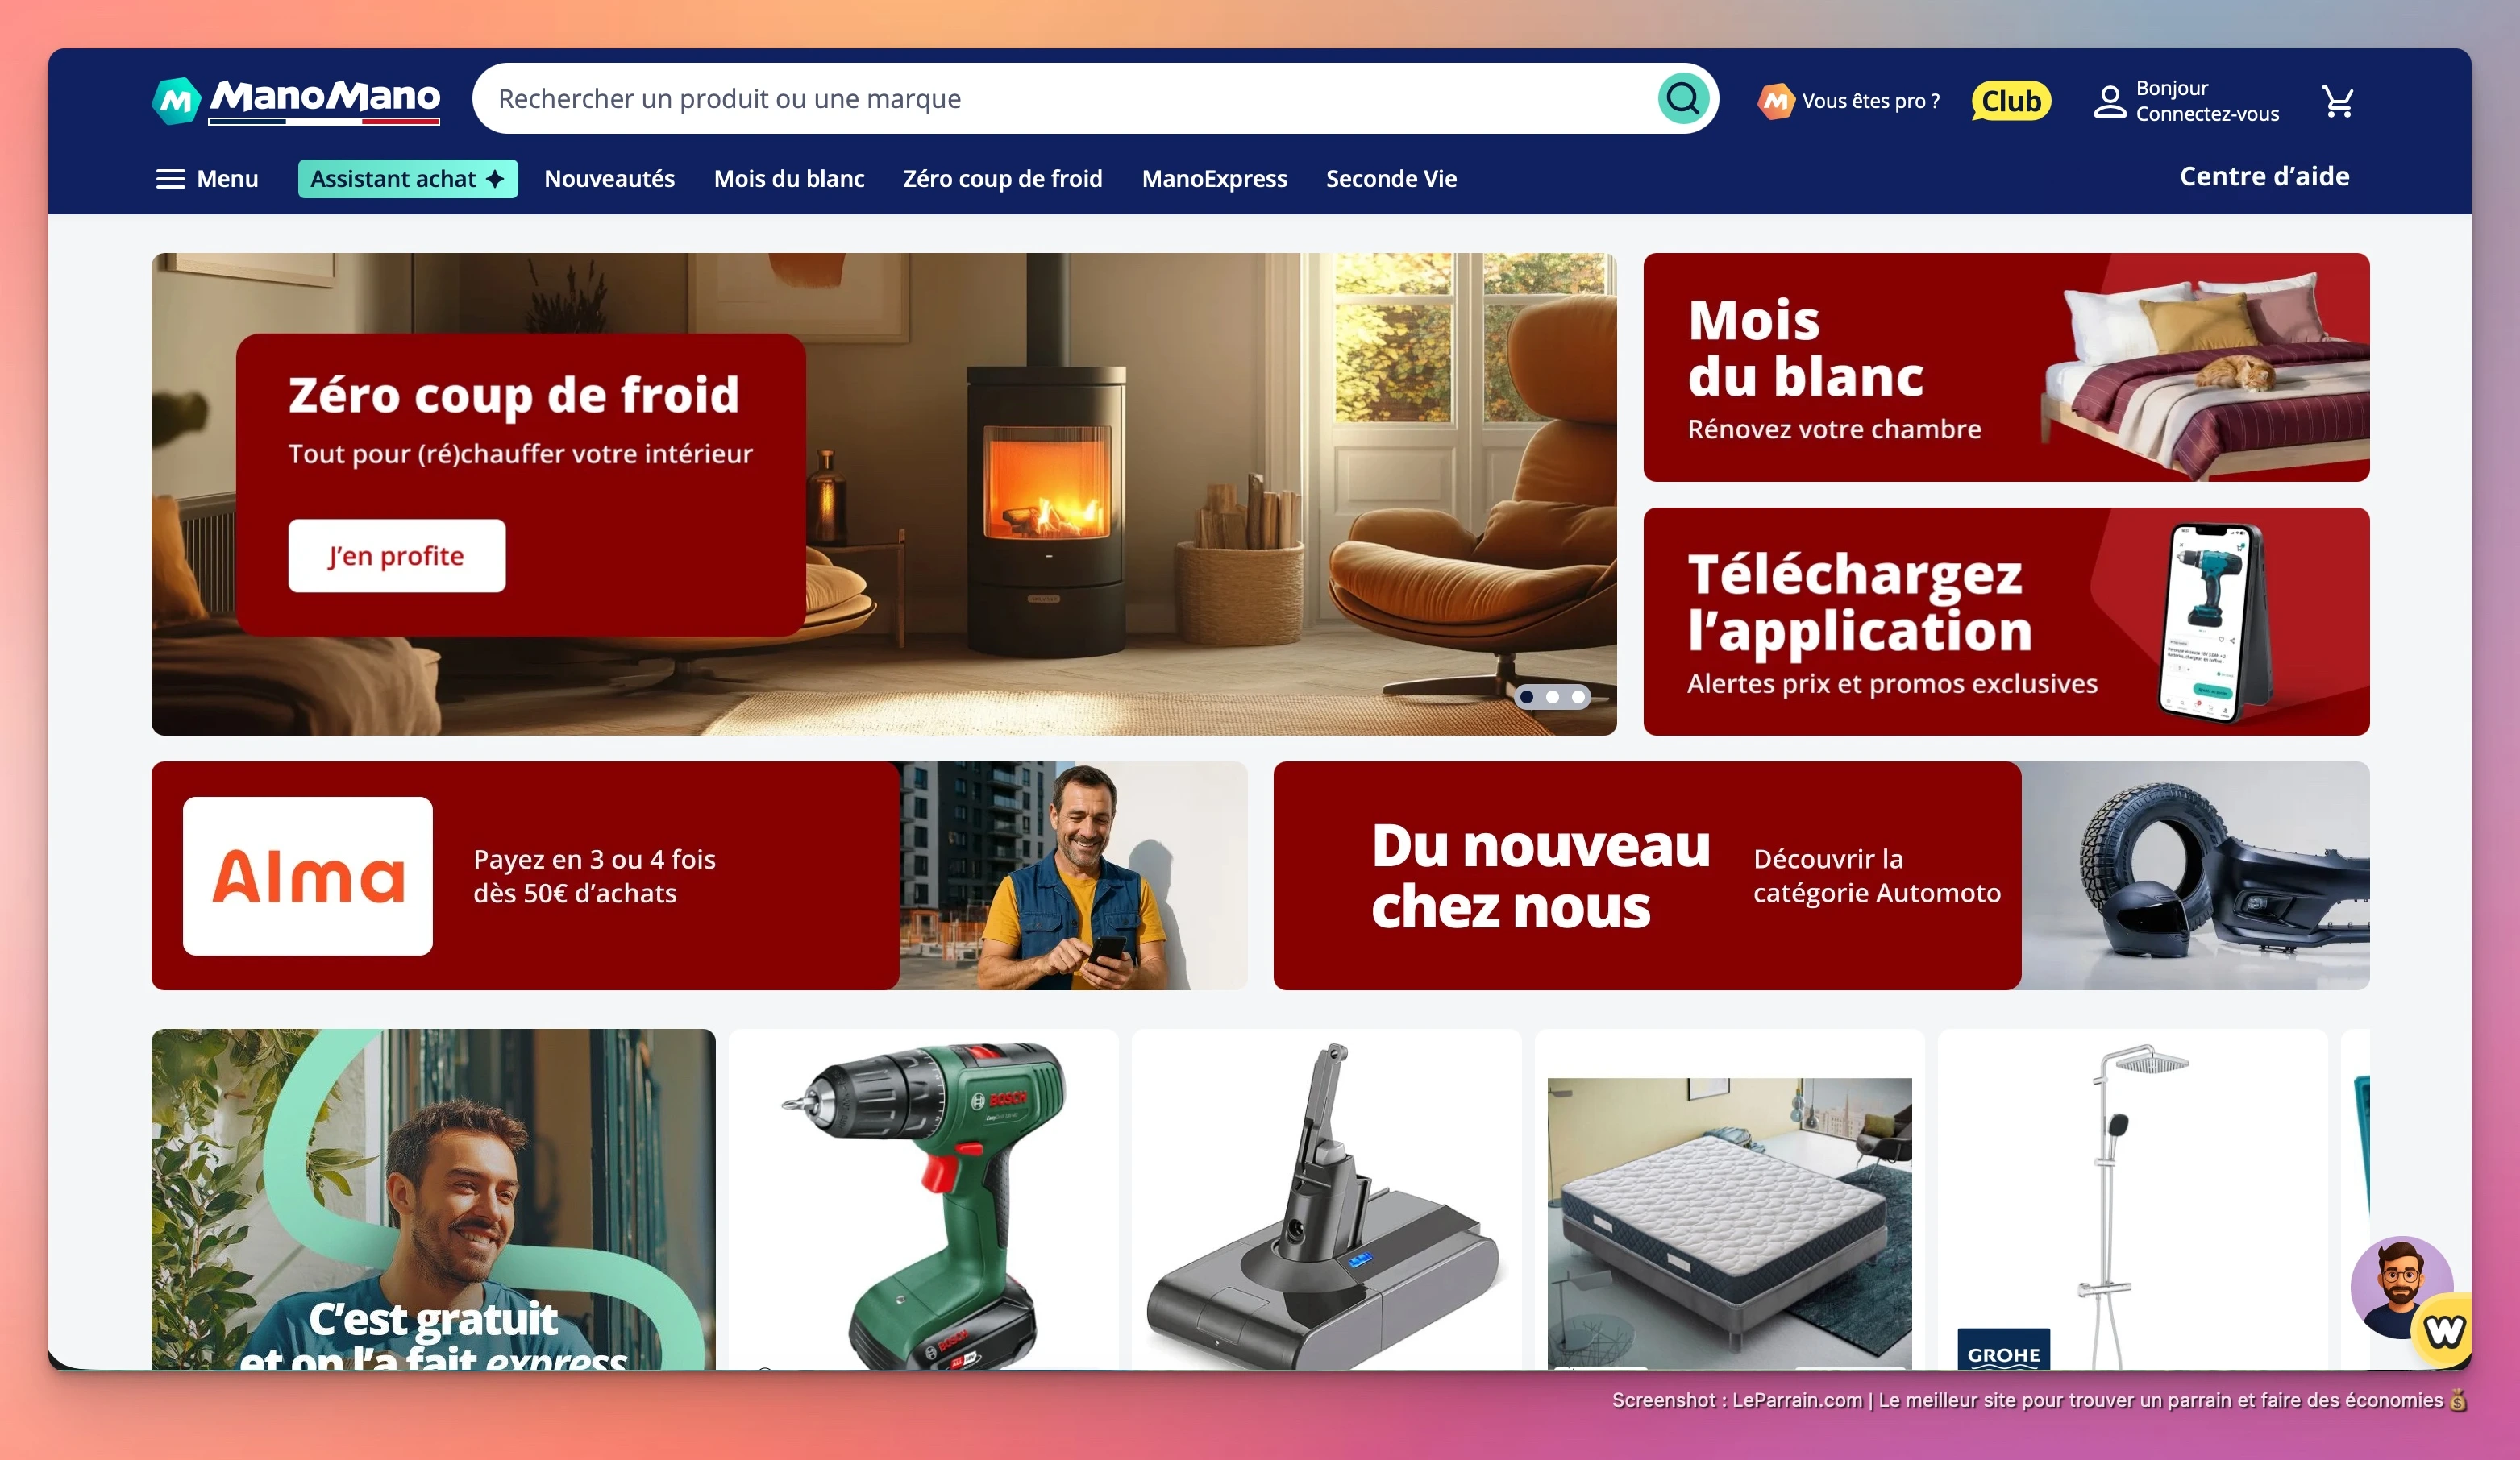Click the orange ManoMano Pro icon
Screen dimensions: 2520x1460
pyautogui.click(x=1776, y=101)
